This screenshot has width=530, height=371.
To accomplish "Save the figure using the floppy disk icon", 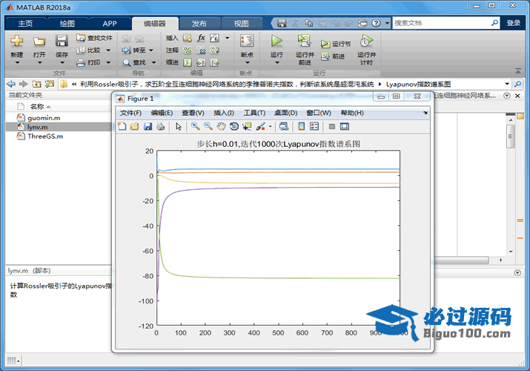I will click(x=148, y=127).
